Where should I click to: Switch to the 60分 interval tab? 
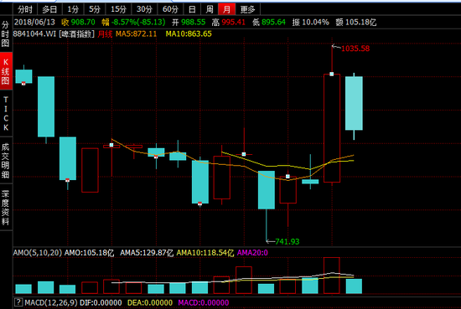point(170,9)
